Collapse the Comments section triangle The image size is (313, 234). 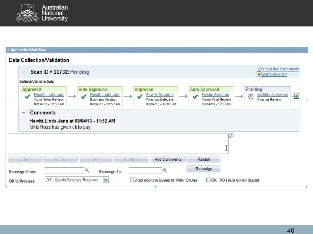click(23, 113)
